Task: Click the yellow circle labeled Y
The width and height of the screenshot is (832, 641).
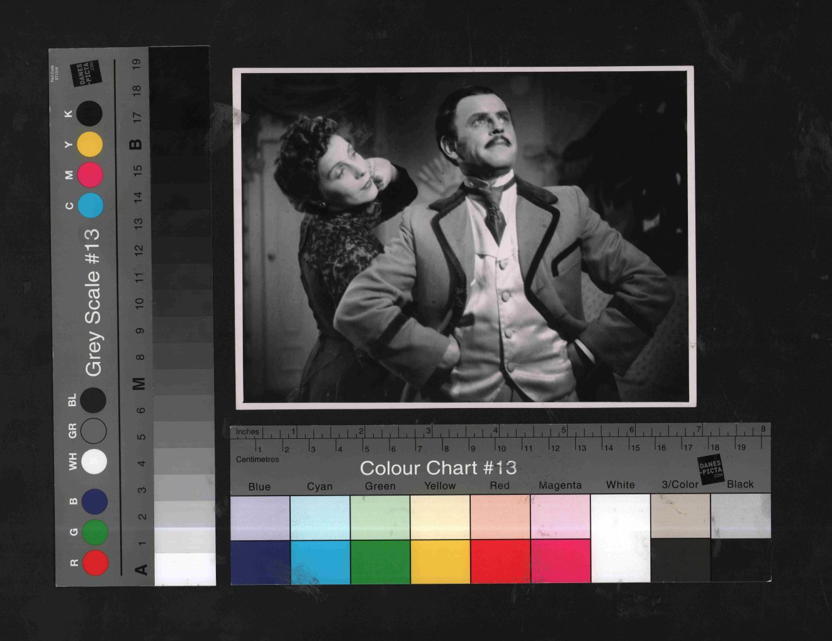Action: pyautogui.click(x=90, y=144)
